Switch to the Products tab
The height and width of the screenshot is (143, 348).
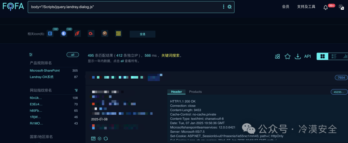[x=195, y=92]
